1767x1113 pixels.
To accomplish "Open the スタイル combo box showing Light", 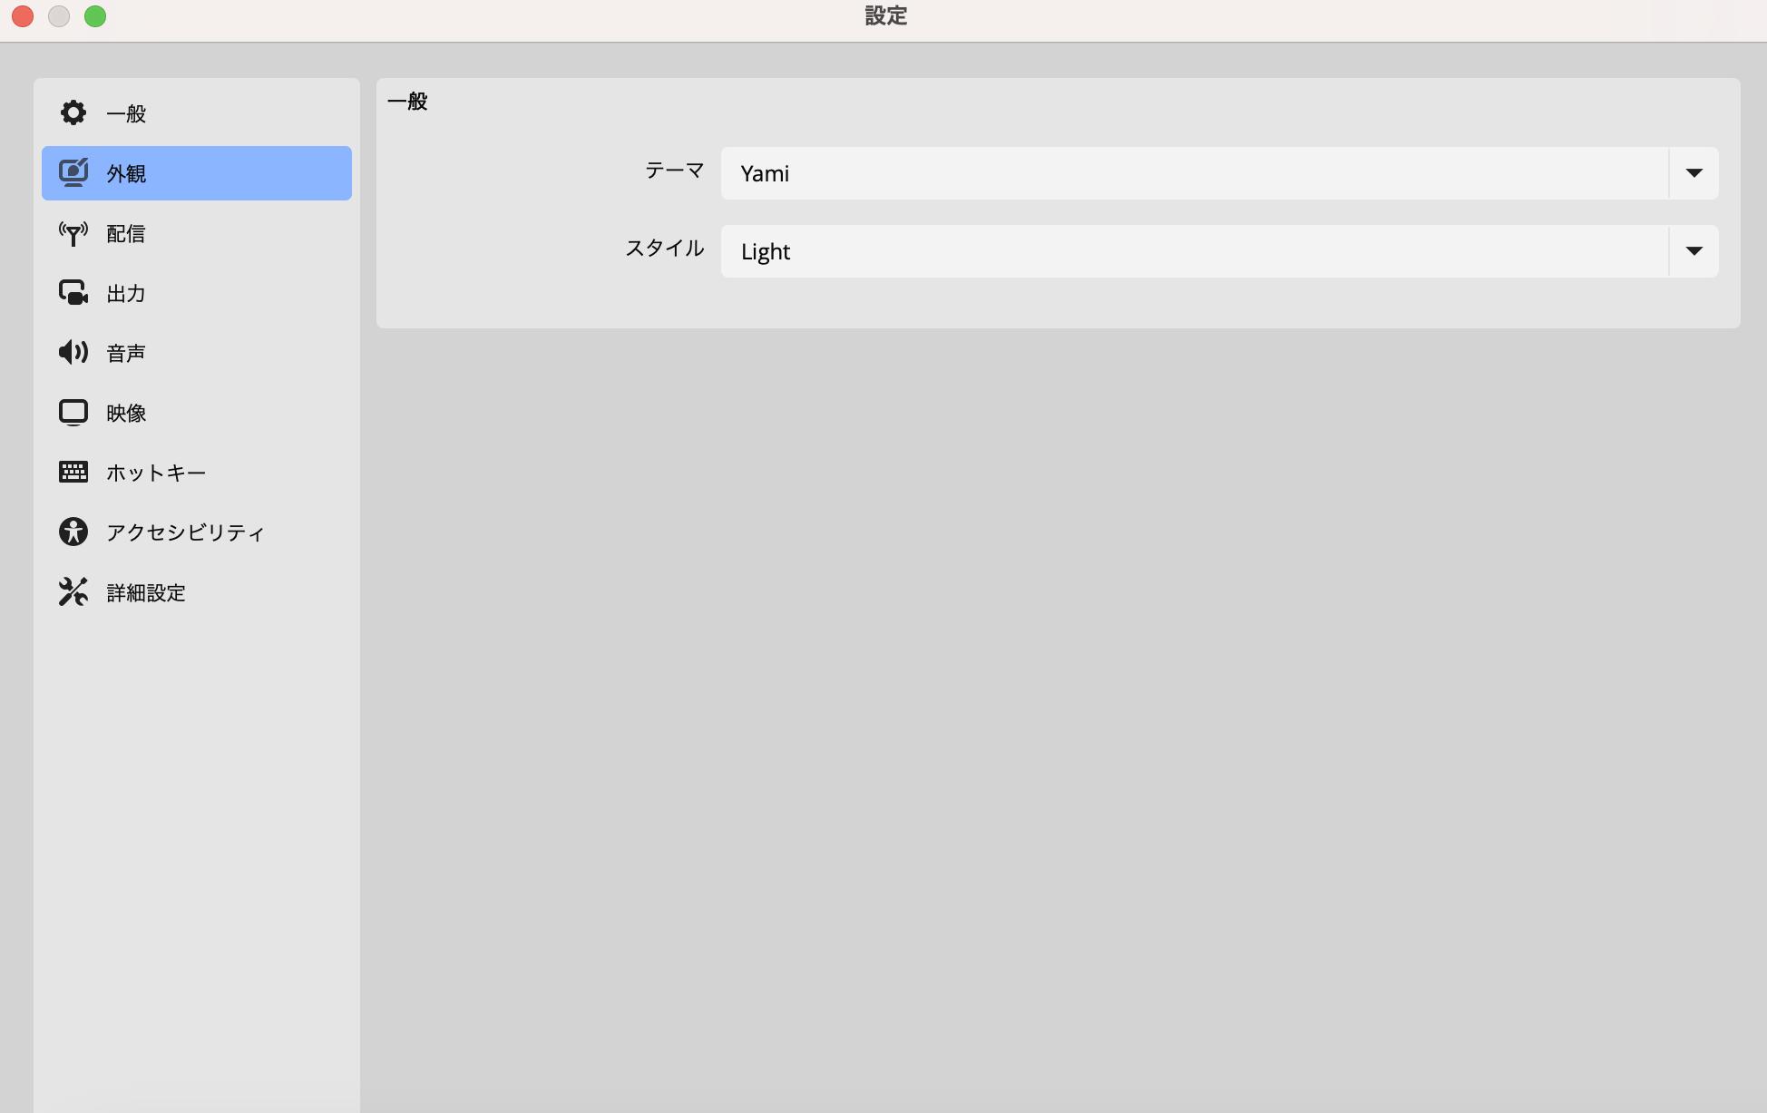I will [x=1219, y=251].
